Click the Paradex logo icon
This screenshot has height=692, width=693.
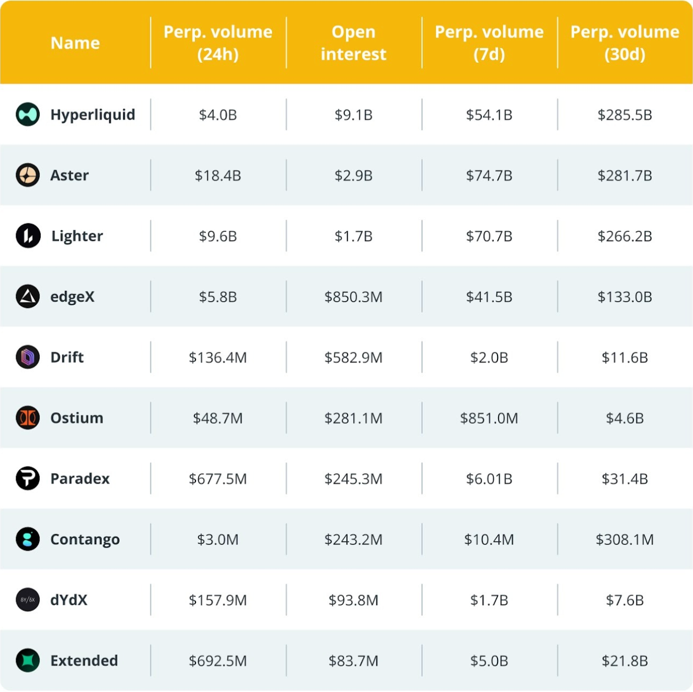tap(28, 478)
